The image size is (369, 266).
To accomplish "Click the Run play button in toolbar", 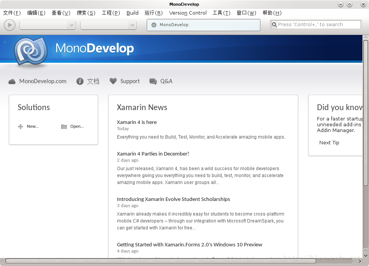I will pyautogui.click(x=10, y=25).
